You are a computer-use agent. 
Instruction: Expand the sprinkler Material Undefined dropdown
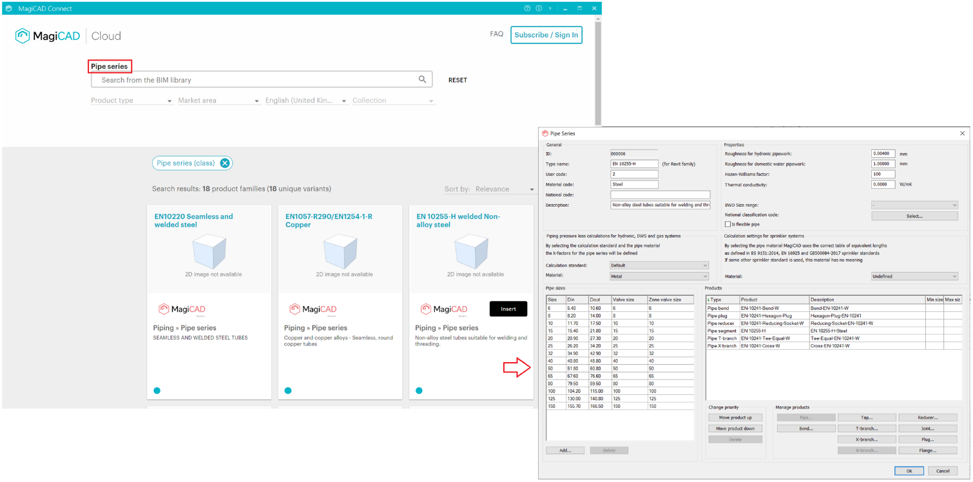(x=914, y=276)
